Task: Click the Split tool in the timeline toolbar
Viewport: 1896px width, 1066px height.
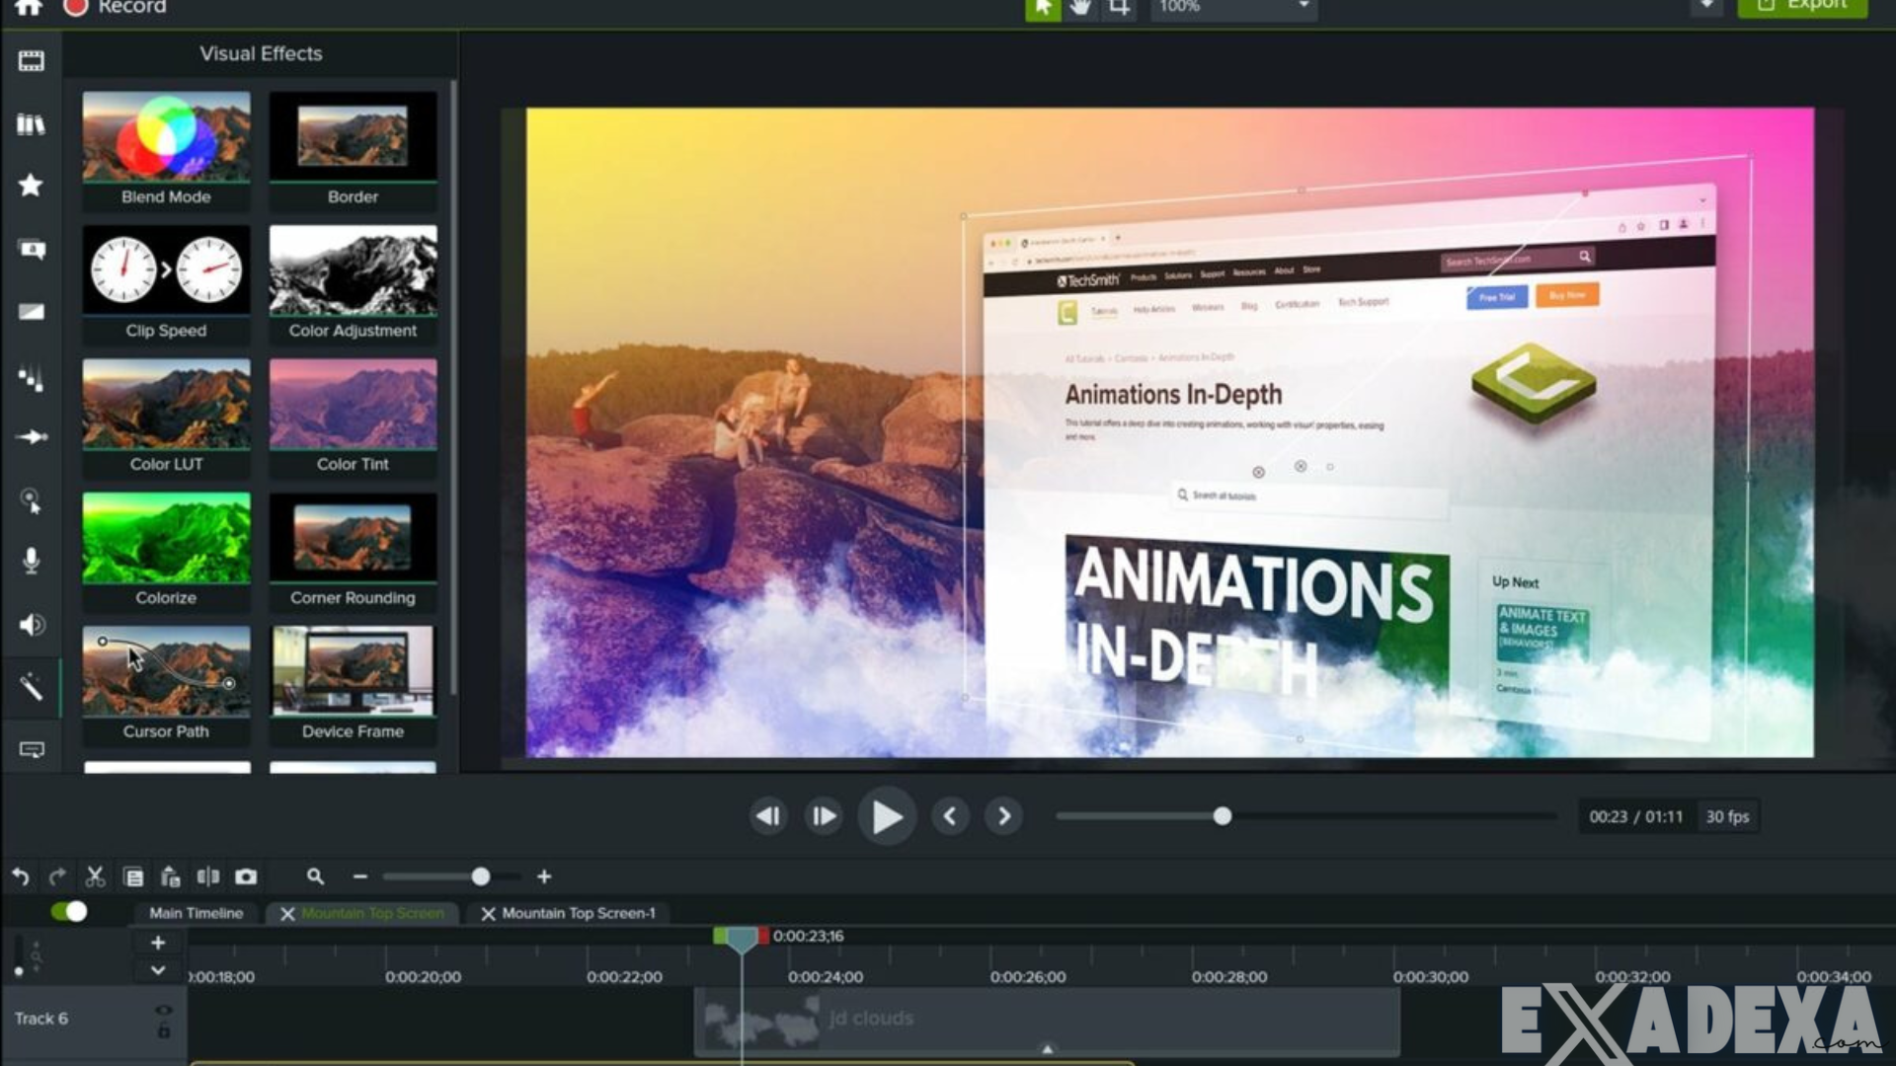Action: pyautogui.click(x=208, y=876)
